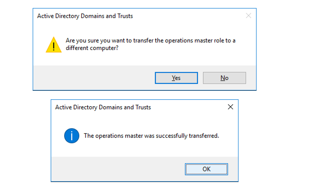Close the success dialog with its X
The width and height of the screenshot is (313, 192).
pos(230,107)
